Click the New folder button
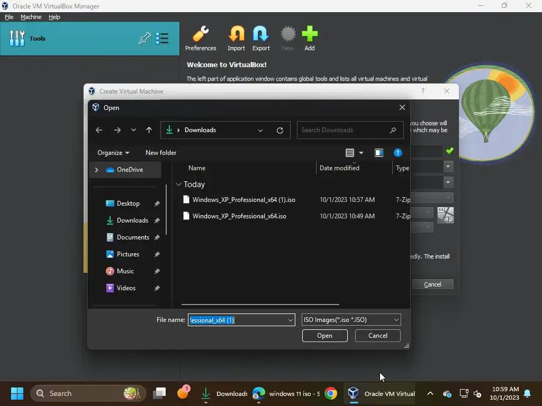Viewport: 542px width, 406px height. click(x=161, y=153)
